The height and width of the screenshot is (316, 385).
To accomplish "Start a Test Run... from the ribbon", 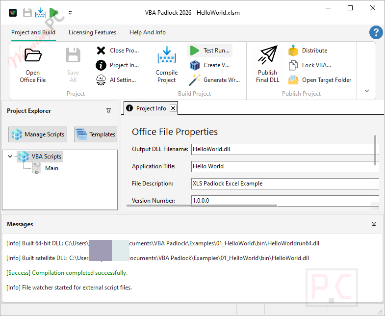I will pyautogui.click(x=210, y=51).
